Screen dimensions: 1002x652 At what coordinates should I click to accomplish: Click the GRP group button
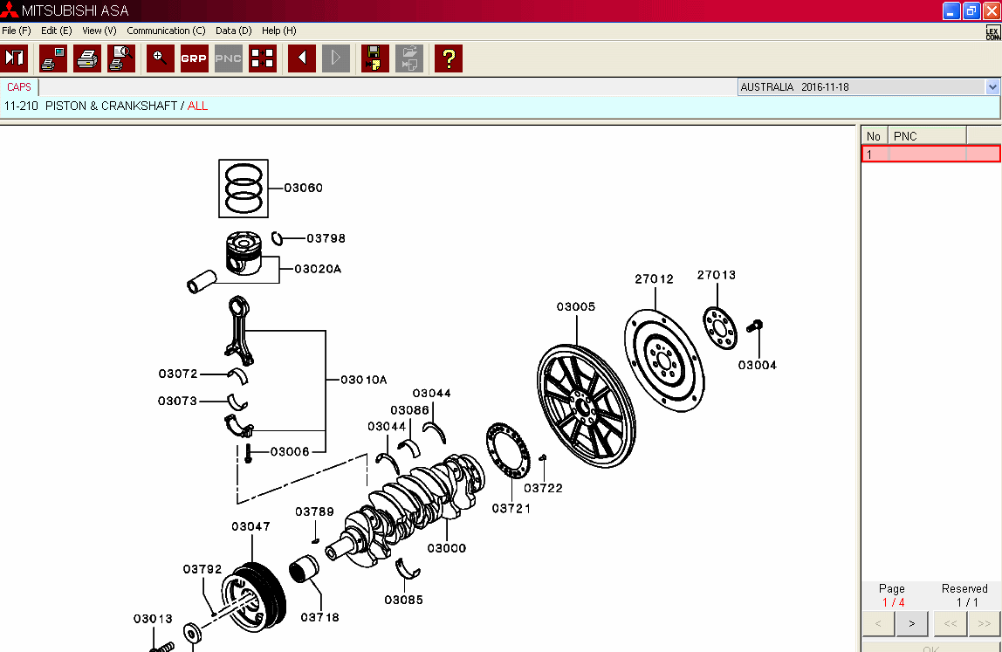(x=194, y=58)
